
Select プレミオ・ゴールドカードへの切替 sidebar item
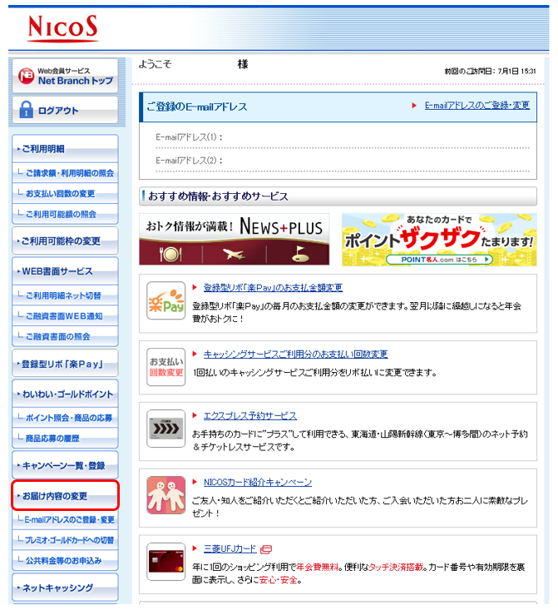(x=65, y=540)
